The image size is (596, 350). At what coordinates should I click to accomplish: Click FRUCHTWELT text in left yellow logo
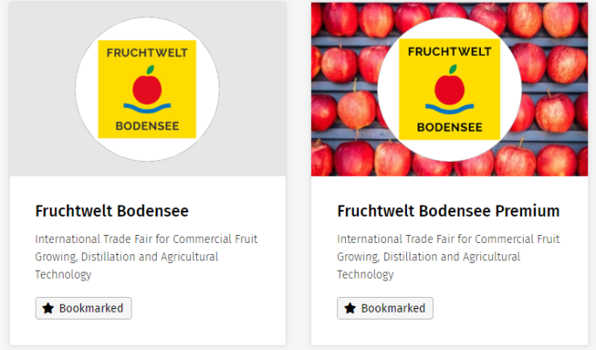147,53
